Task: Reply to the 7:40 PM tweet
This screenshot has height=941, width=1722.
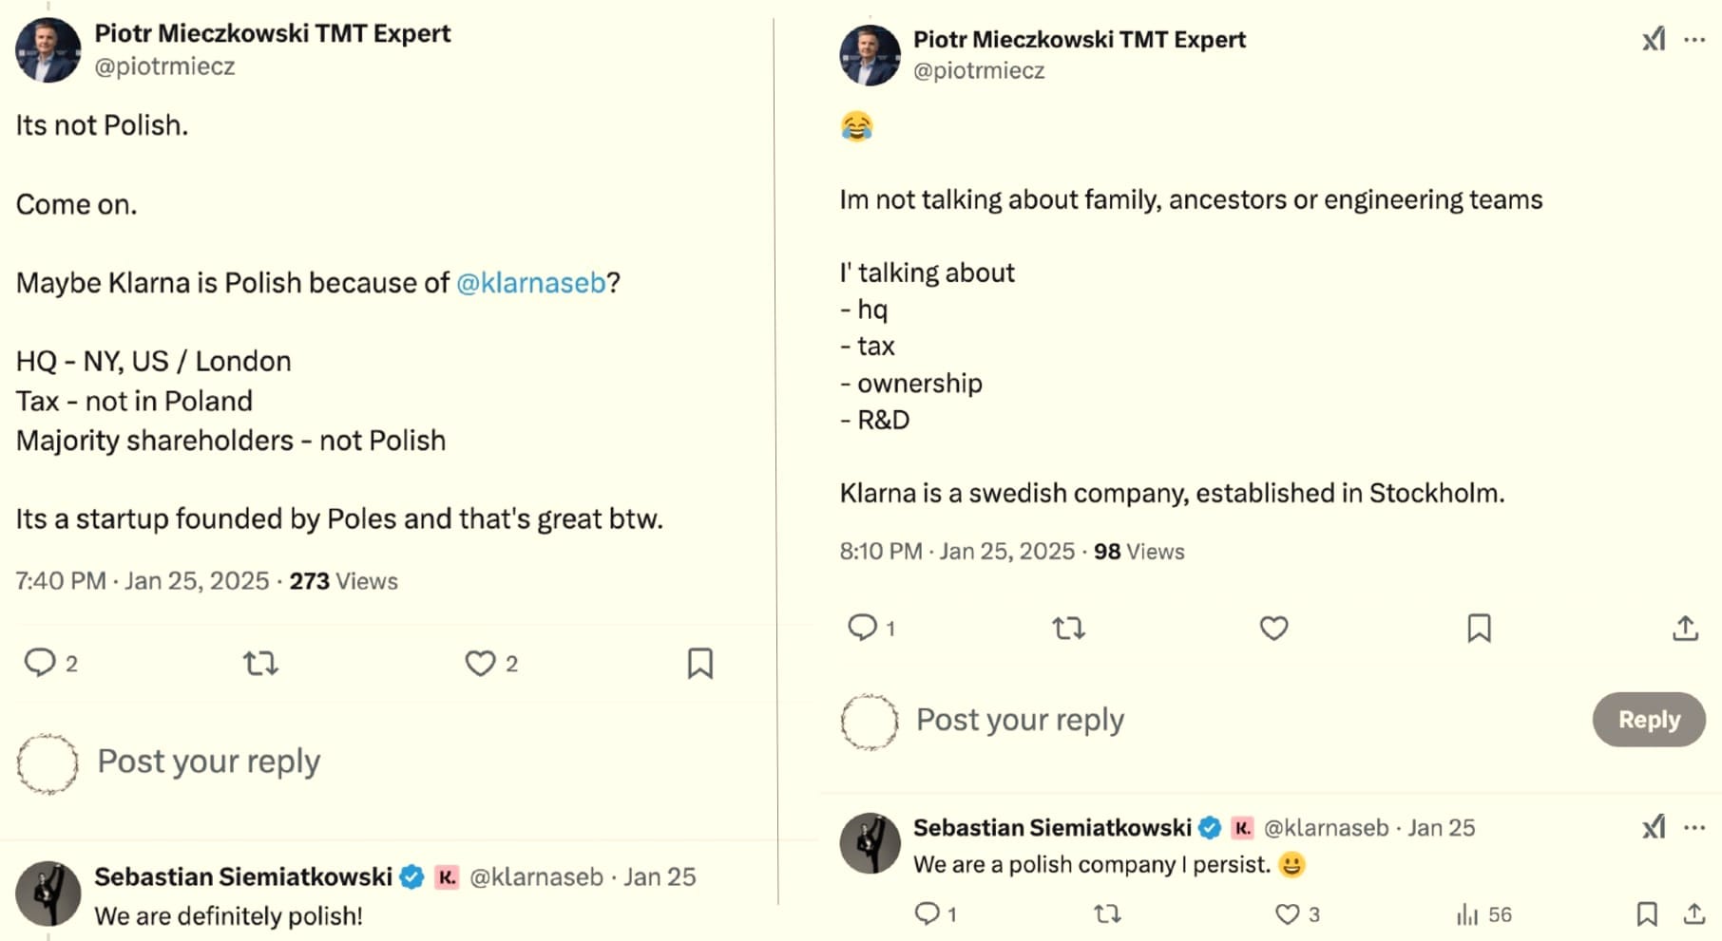Action: (40, 662)
